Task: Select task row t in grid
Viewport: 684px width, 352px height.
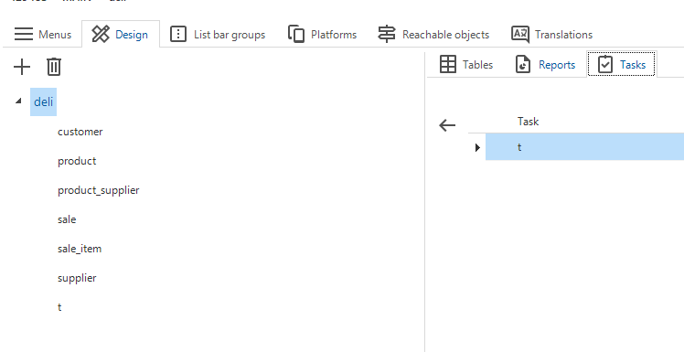Action: pyautogui.click(x=584, y=147)
